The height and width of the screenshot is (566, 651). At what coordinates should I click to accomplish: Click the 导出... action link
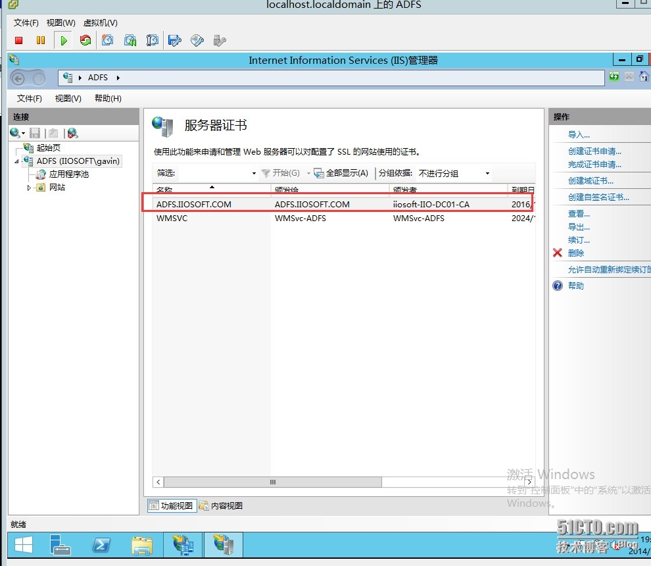(579, 227)
